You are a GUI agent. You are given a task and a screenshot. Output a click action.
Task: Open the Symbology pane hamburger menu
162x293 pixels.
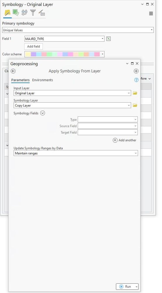pyautogui.click(x=151, y=13)
